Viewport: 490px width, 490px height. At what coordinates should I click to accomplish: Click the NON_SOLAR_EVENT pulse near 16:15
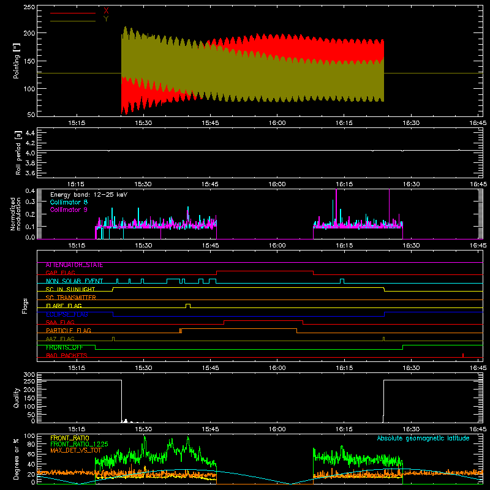(342, 281)
